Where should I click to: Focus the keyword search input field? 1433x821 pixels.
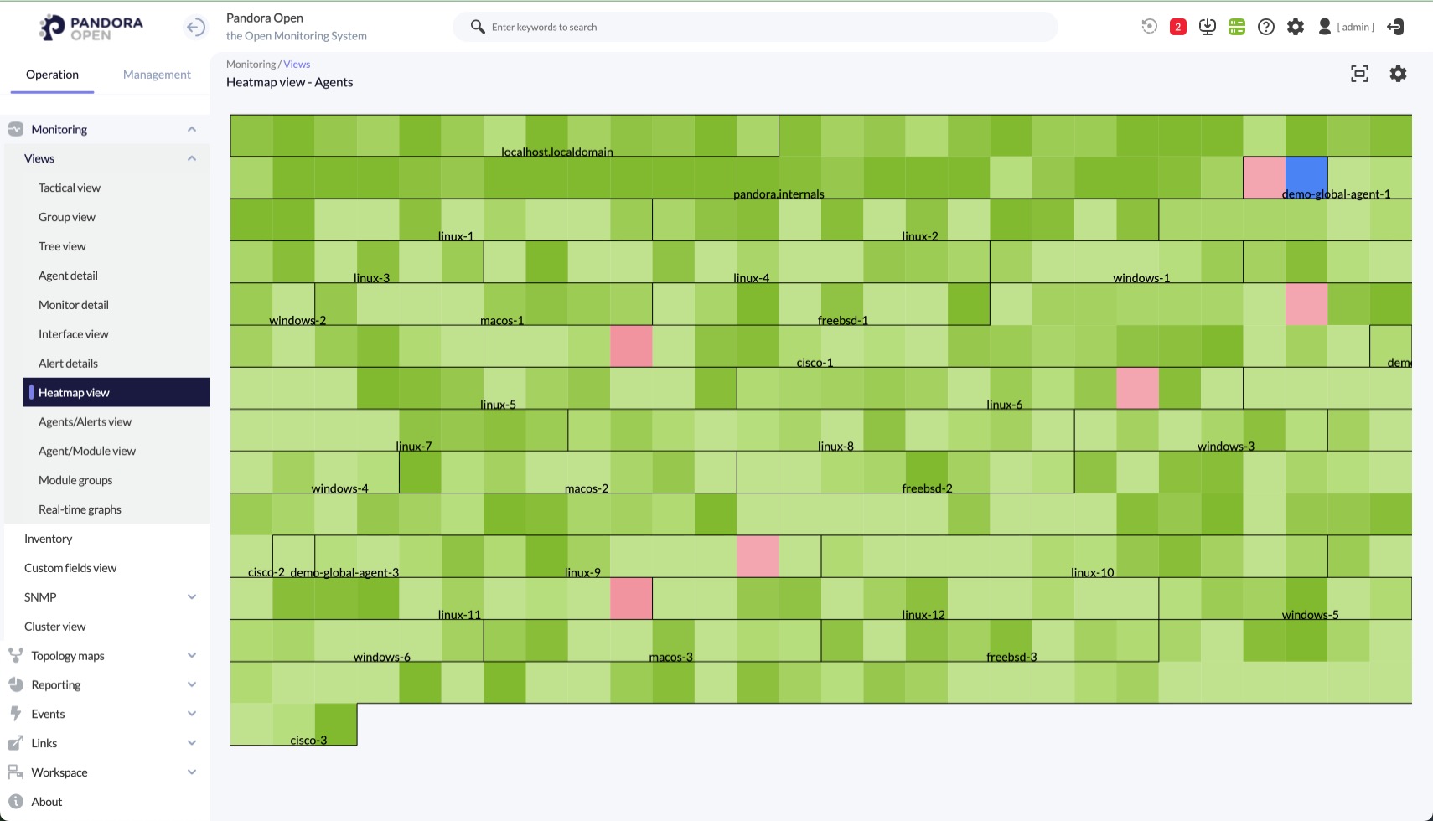tap(754, 27)
